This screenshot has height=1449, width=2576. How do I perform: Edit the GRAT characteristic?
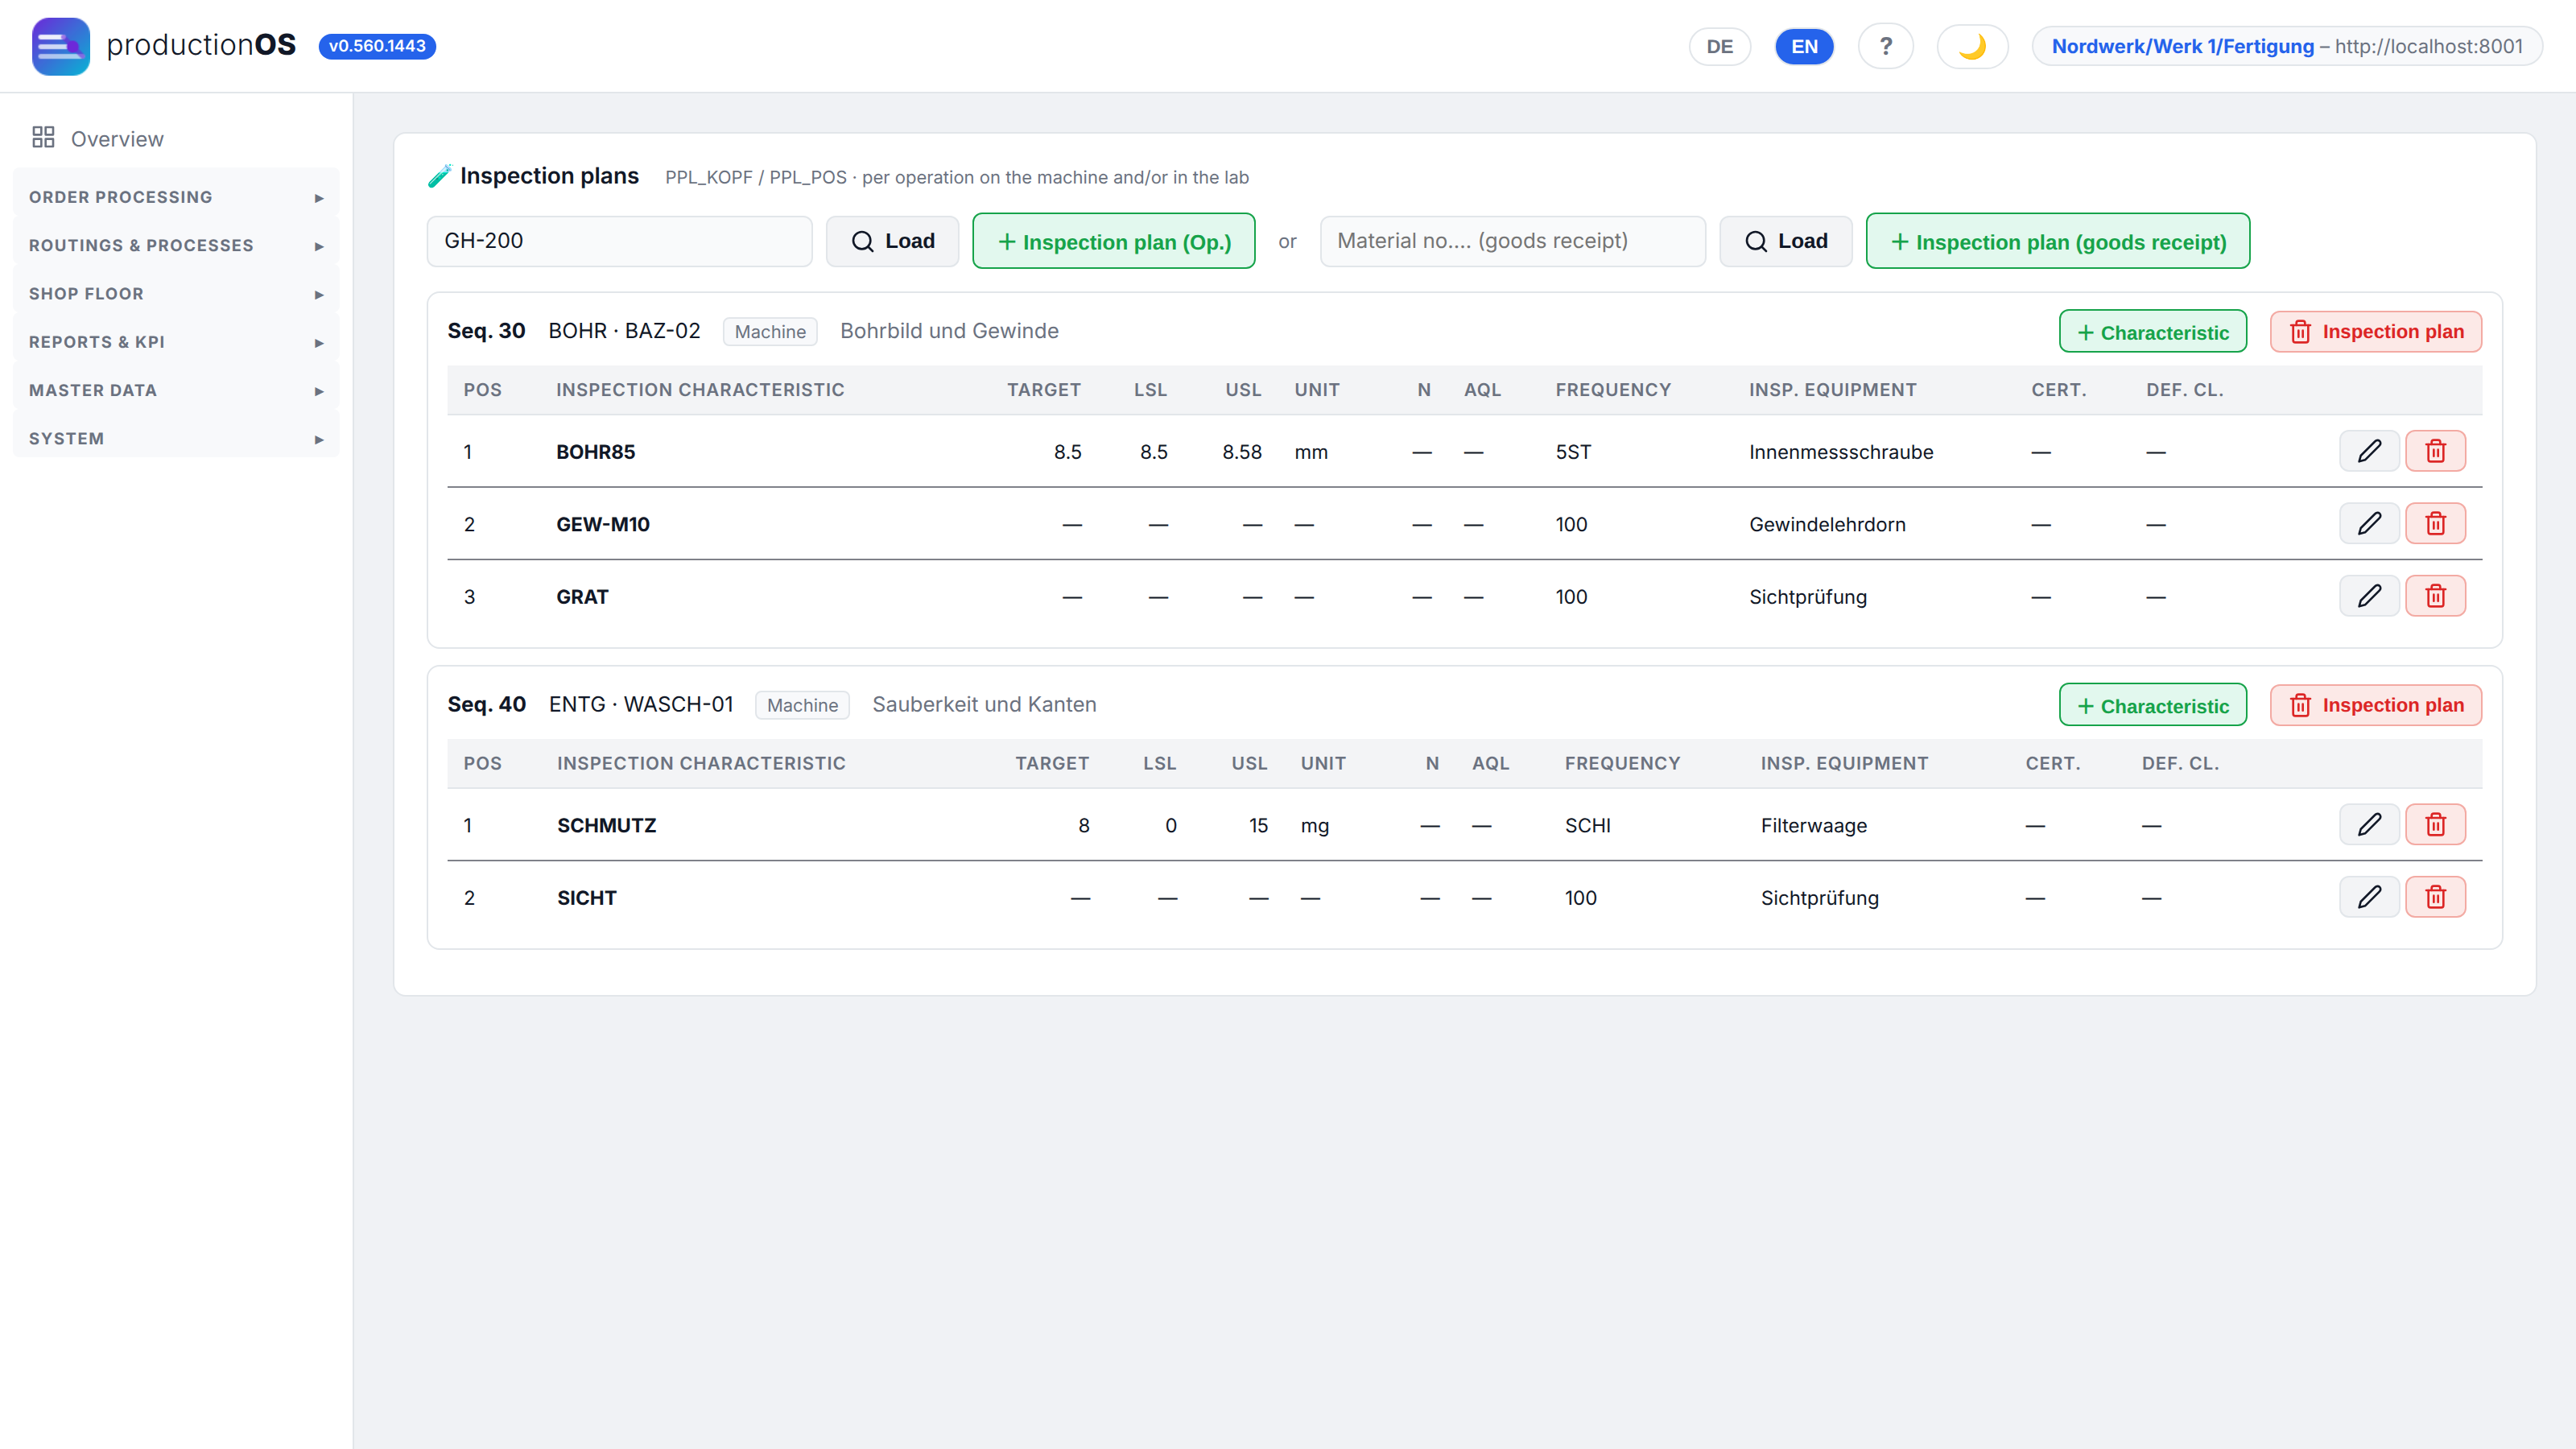pos(2369,596)
